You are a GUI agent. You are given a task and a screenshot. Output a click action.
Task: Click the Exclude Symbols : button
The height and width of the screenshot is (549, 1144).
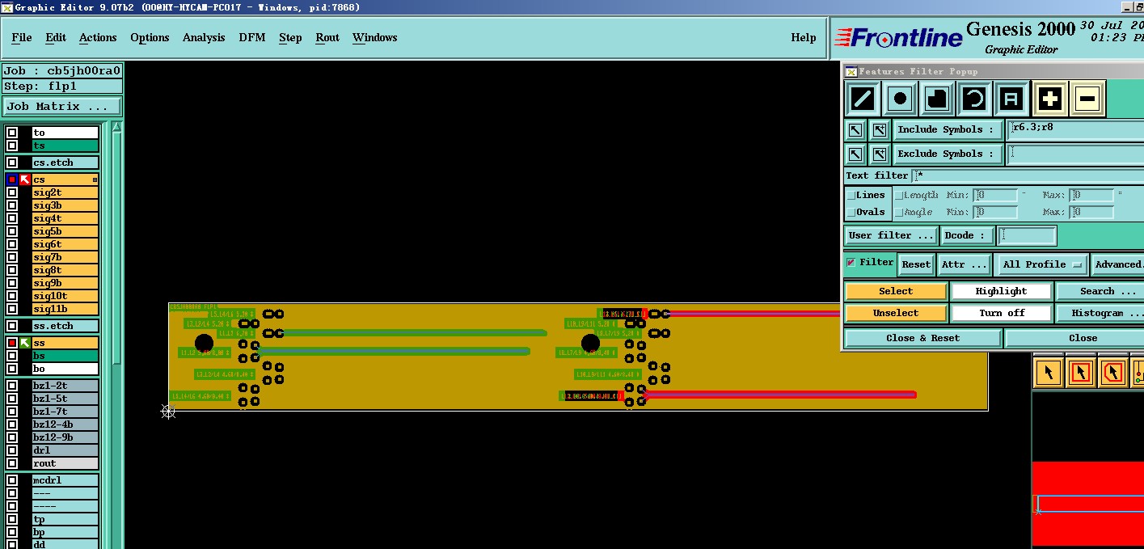coord(947,154)
